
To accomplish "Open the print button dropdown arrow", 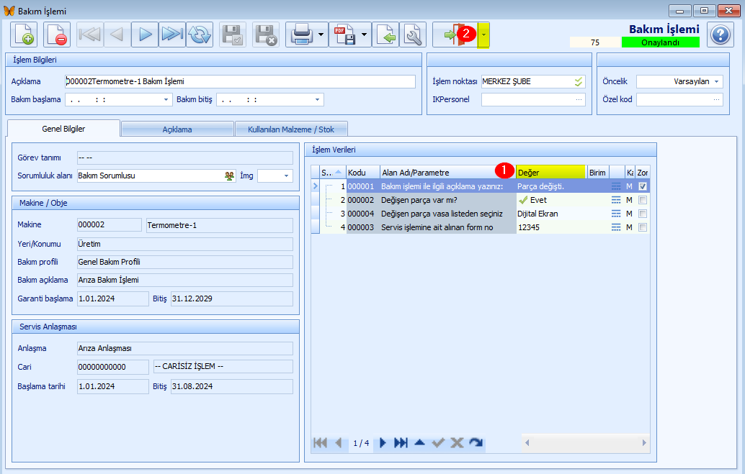I will 321,35.
